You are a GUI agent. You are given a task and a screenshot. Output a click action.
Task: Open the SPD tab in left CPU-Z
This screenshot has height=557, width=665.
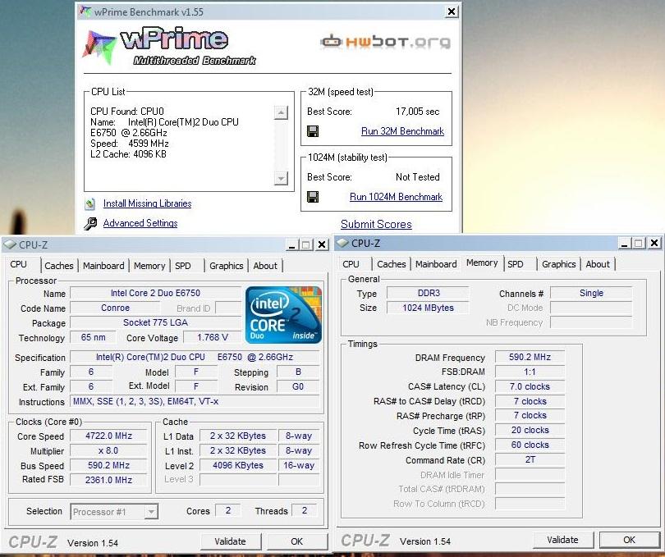point(183,266)
